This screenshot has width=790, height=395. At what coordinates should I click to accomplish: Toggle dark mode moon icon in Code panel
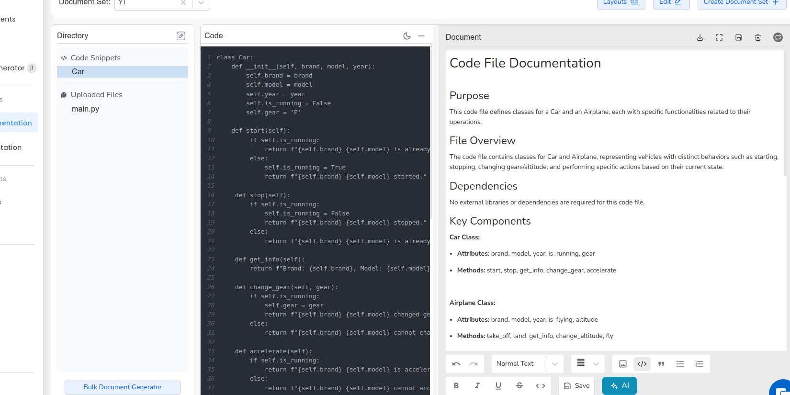point(406,36)
